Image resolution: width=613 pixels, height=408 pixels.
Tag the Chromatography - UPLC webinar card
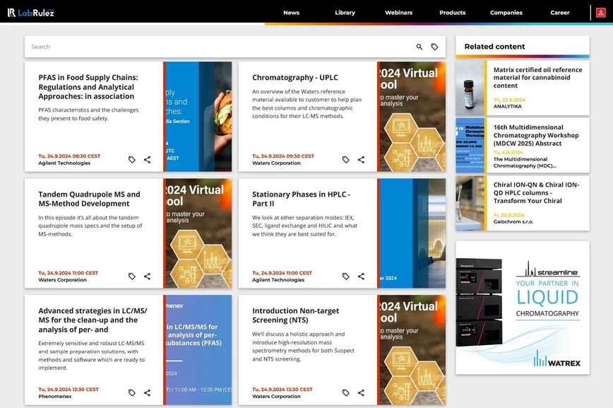point(345,160)
